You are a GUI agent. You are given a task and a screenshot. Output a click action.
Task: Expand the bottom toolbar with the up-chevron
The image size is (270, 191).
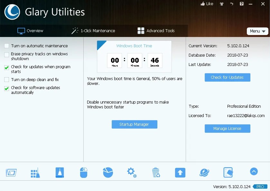click(x=254, y=171)
